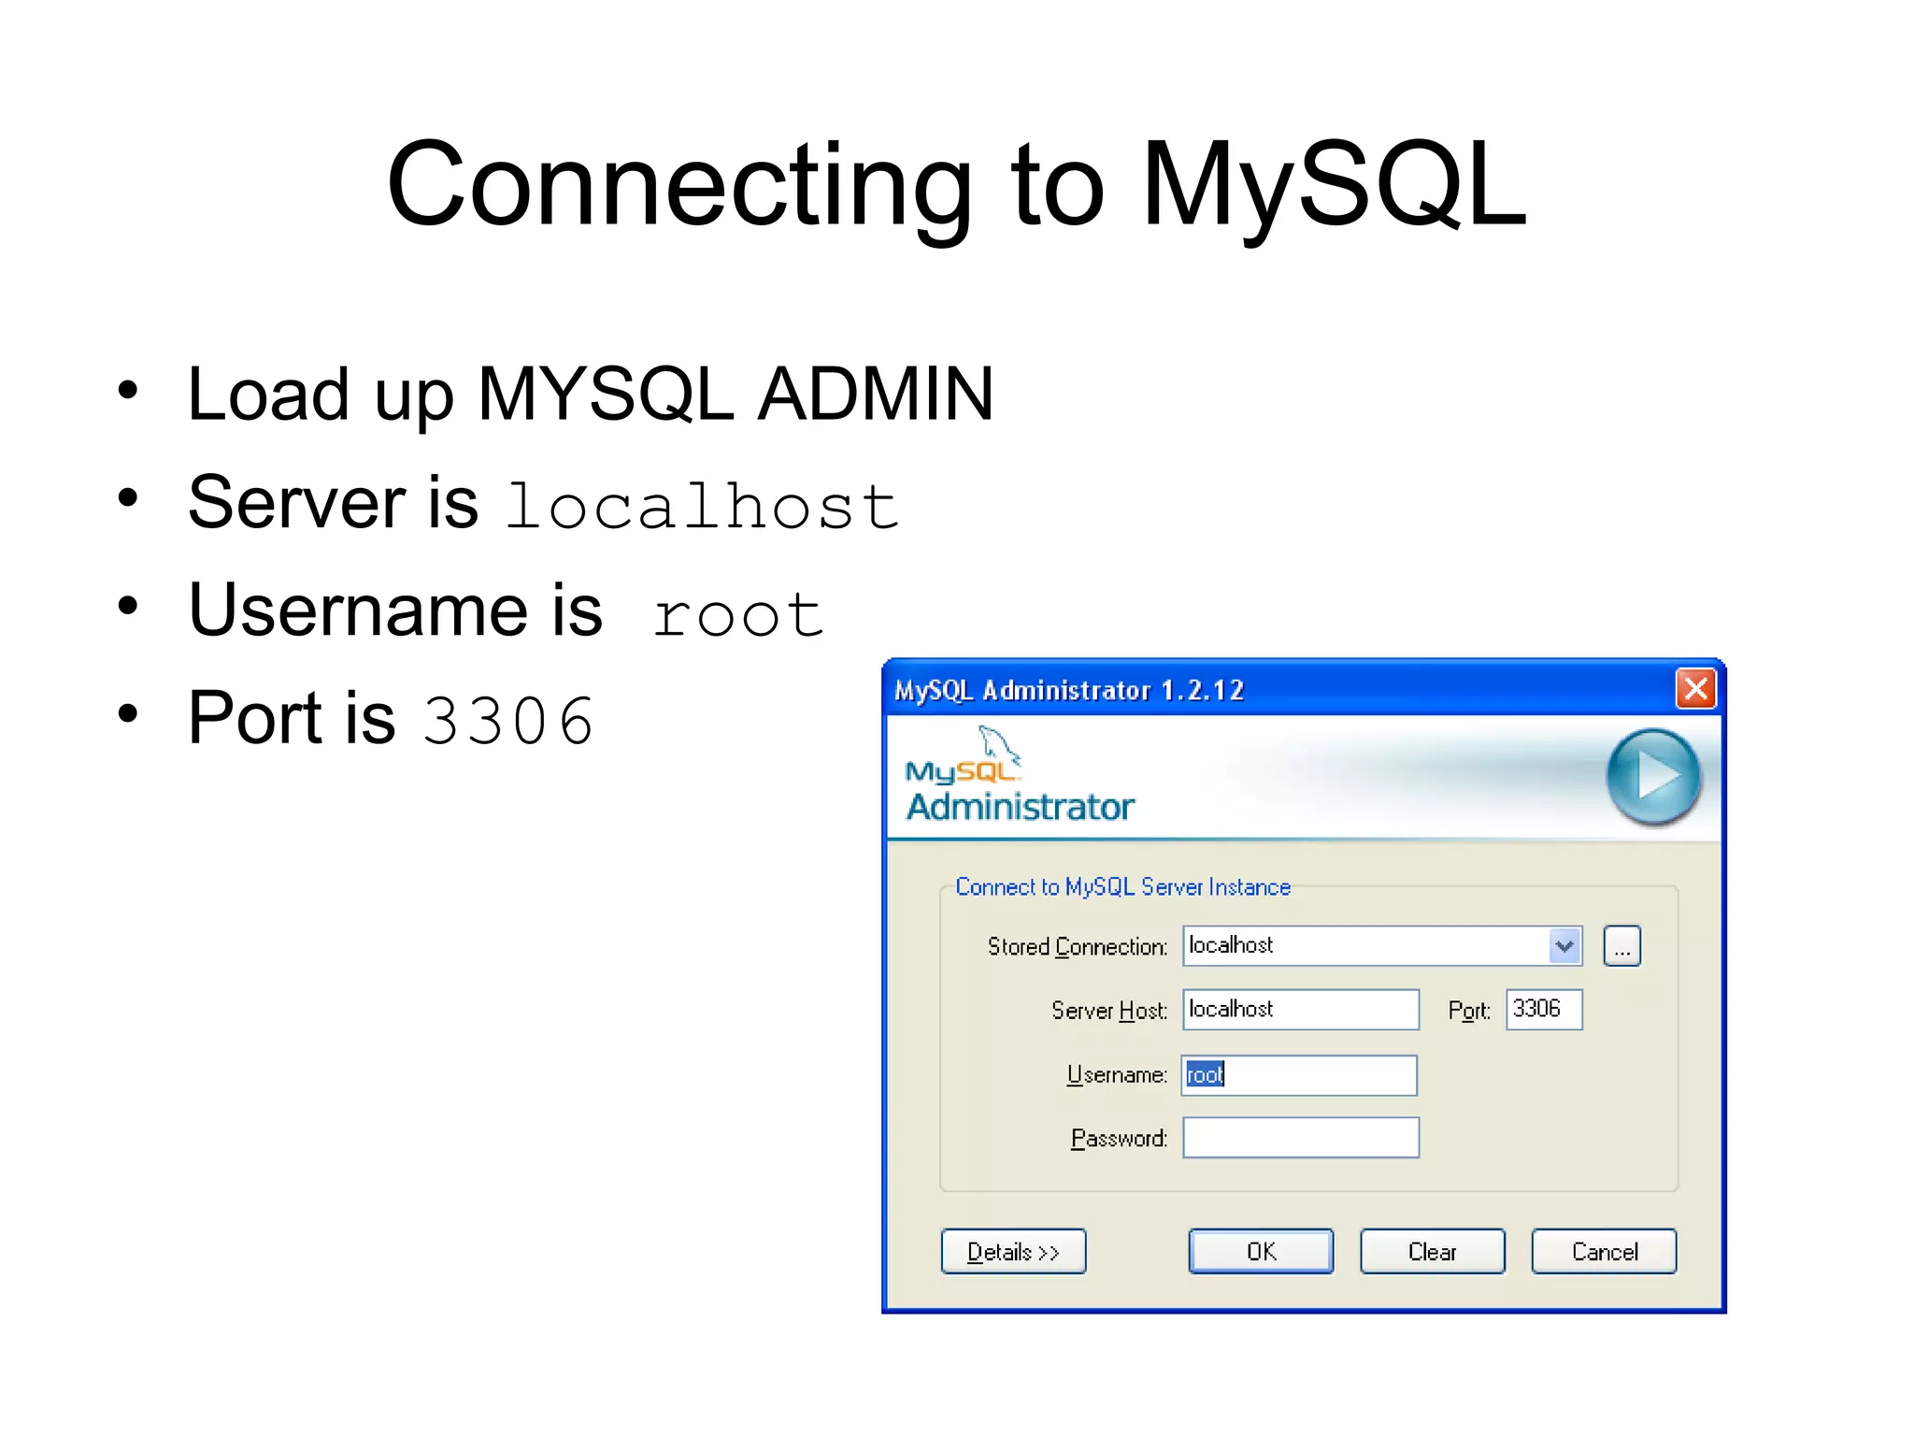Click the bullet 'Server is localhost'
This screenshot has width=1914, height=1436.
coord(543,503)
